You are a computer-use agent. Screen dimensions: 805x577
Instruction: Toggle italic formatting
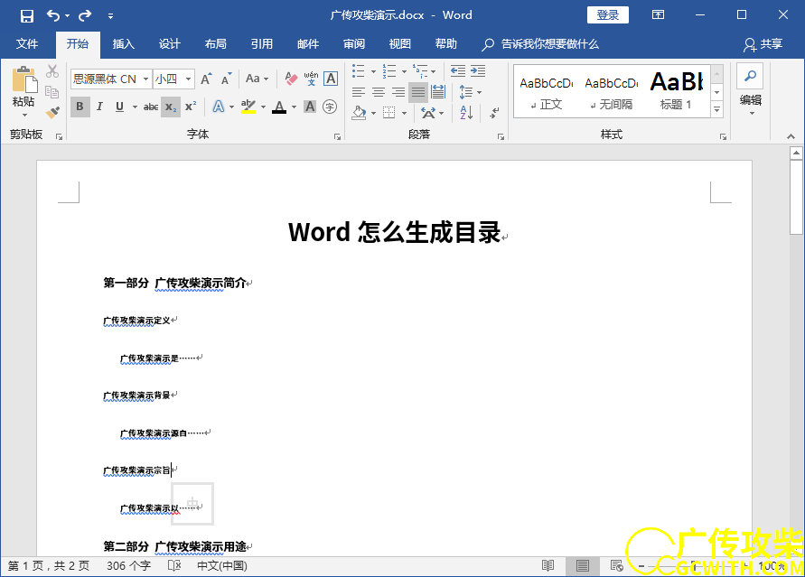pos(99,107)
